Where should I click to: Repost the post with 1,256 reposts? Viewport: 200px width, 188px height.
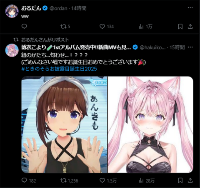coord(69,181)
